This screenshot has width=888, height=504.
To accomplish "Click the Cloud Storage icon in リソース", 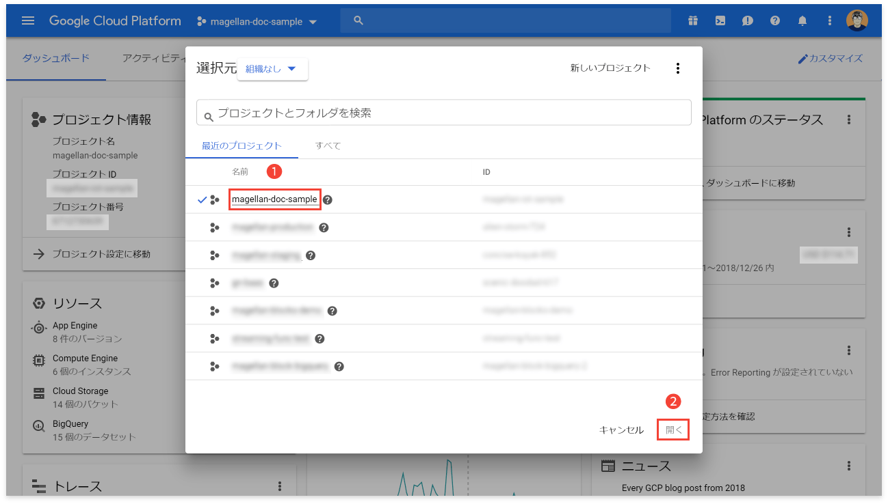I will pos(39,393).
